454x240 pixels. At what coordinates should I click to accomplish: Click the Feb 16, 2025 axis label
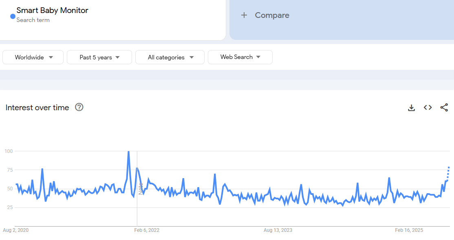[409, 230]
